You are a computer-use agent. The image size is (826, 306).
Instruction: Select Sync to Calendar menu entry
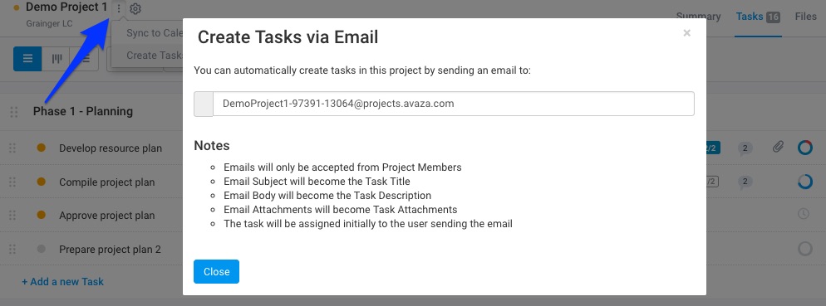tap(155, 32)
